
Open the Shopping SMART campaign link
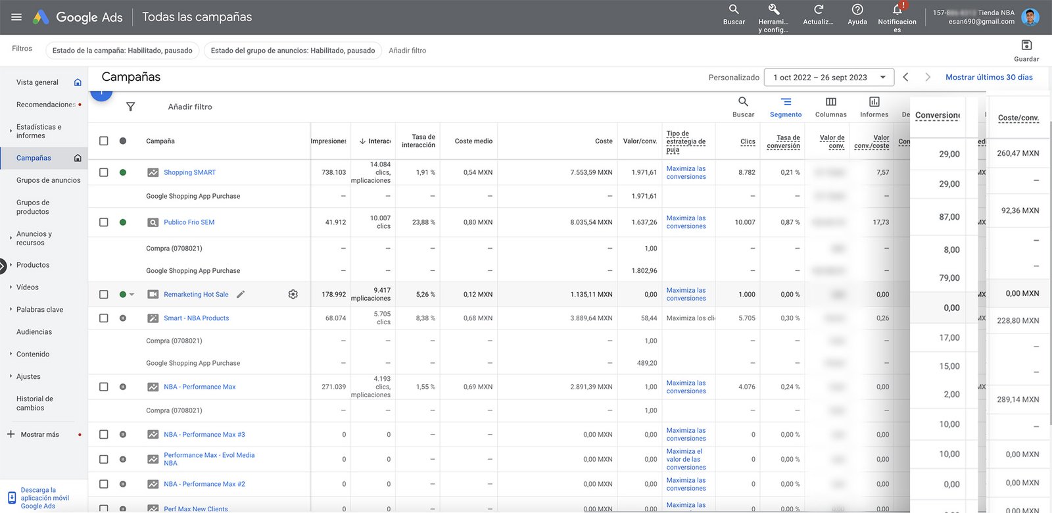[189, 172]
